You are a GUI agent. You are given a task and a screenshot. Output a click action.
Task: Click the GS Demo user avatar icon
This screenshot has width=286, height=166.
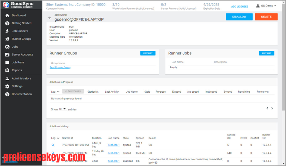tap(258, 6)
